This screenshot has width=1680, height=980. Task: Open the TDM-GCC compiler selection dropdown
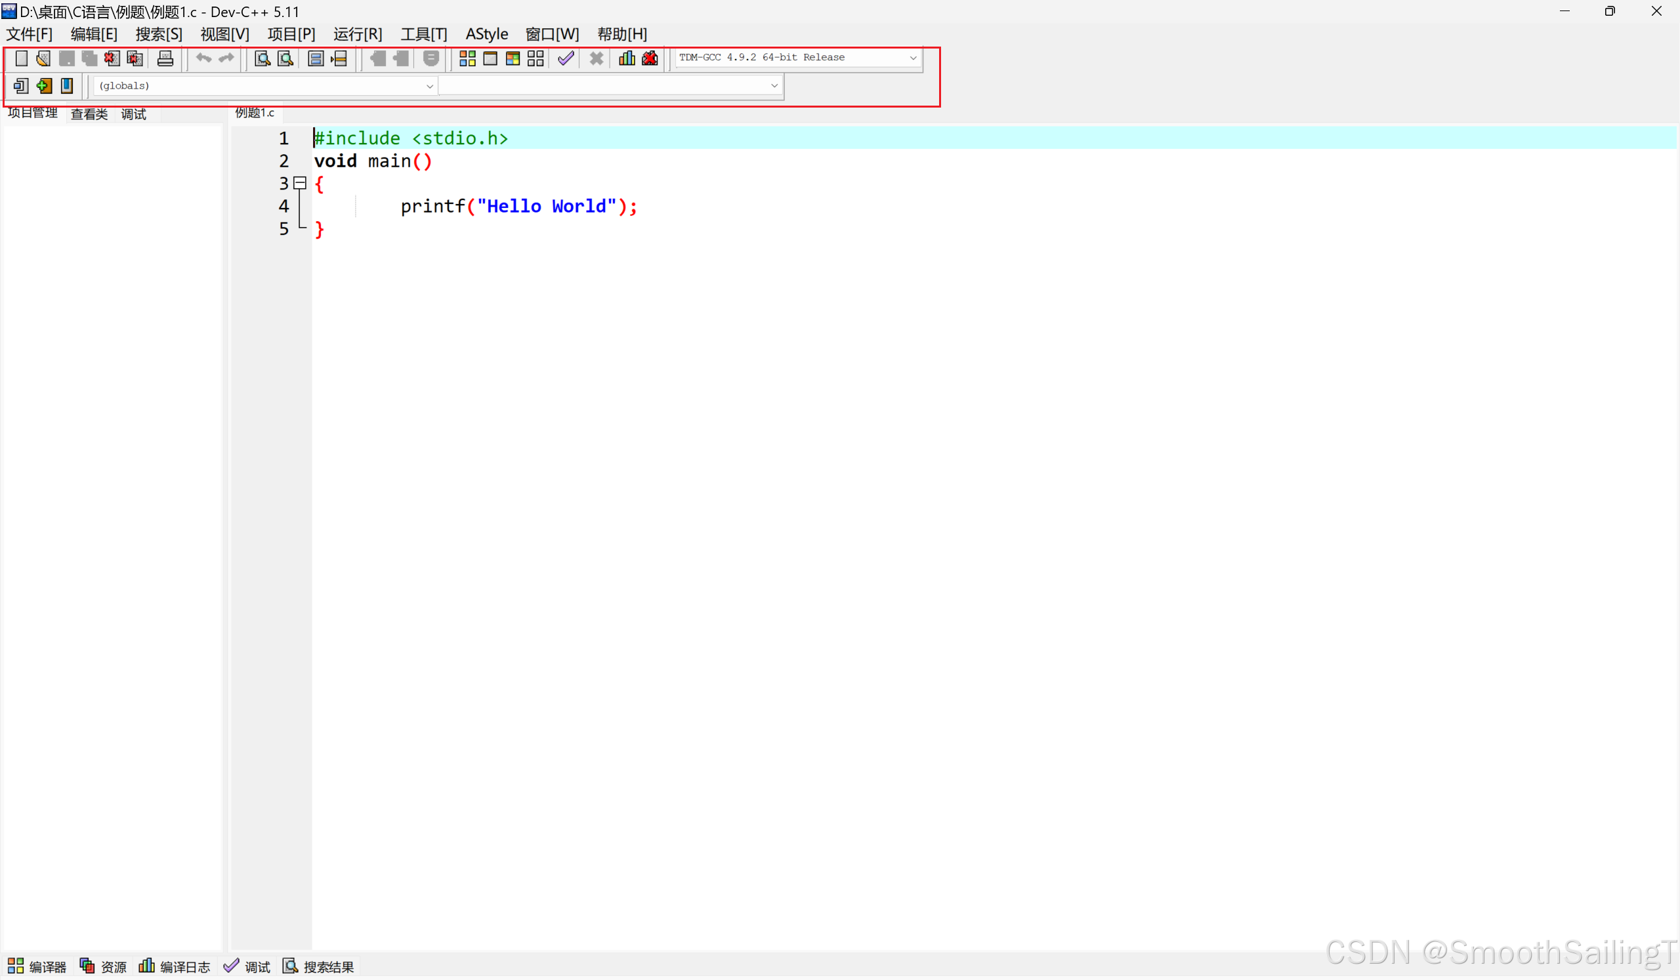pos(913,58)
